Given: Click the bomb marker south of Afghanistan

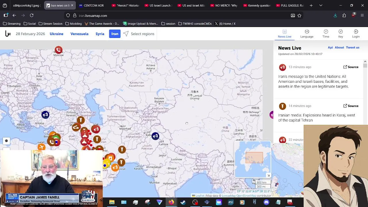Looking at the screenshot, I should pos(122,149).
